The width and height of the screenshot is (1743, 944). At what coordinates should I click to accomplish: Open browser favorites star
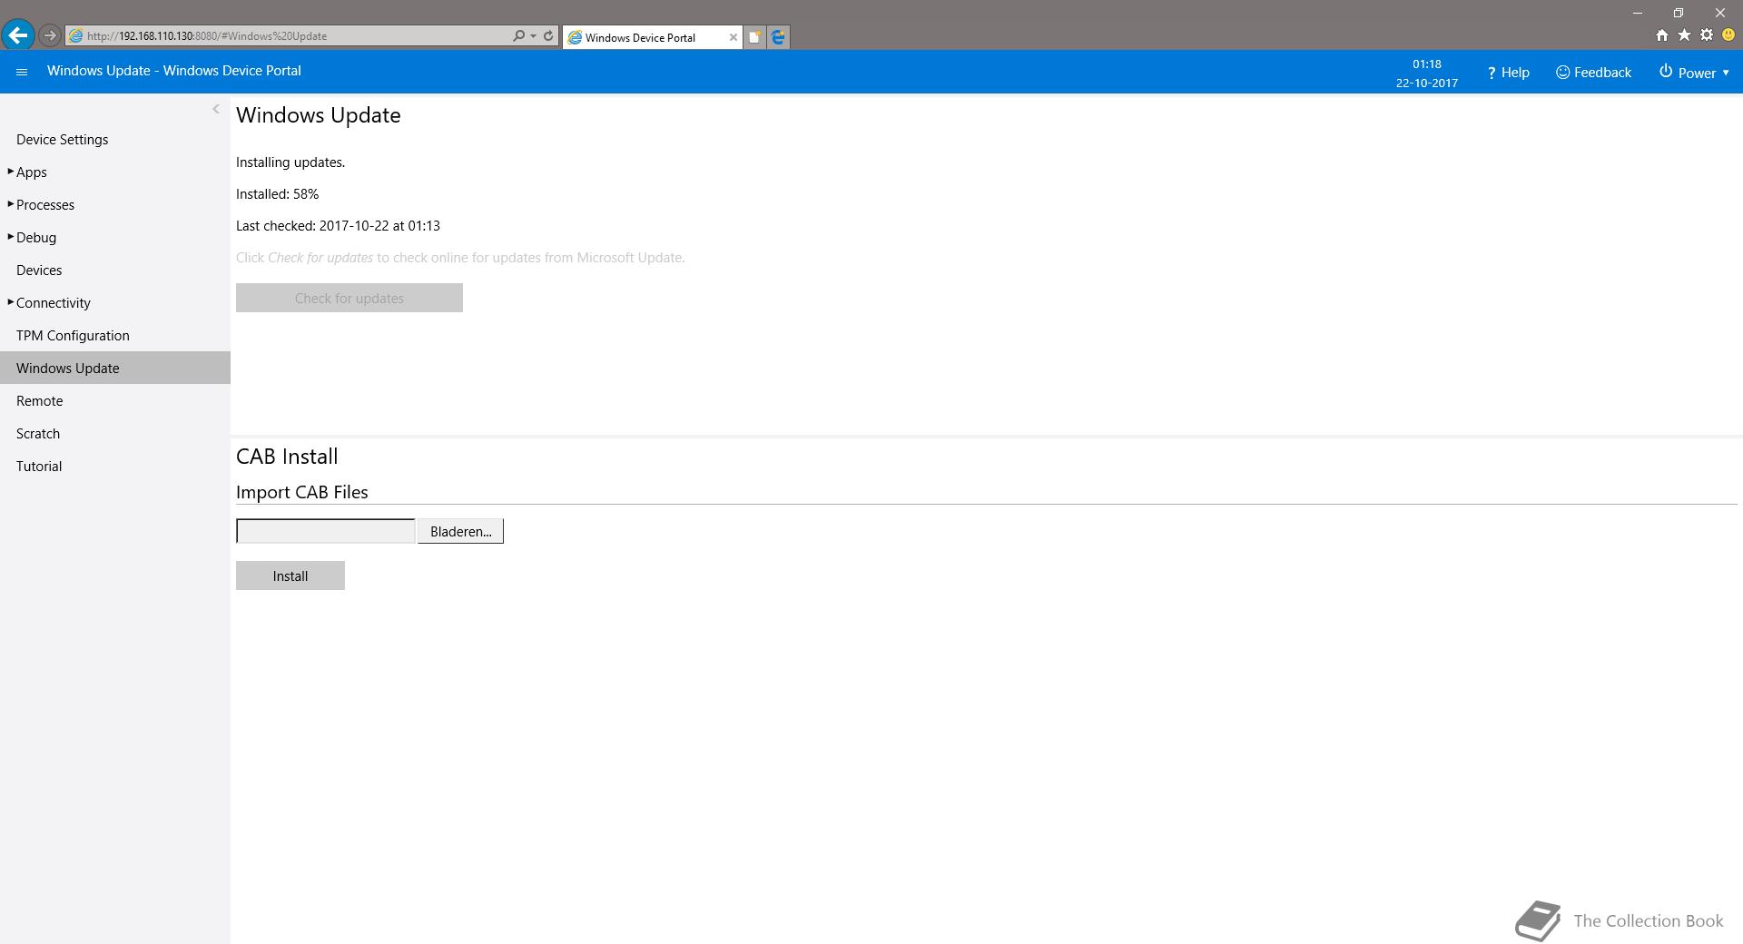tap(1684, 35)
